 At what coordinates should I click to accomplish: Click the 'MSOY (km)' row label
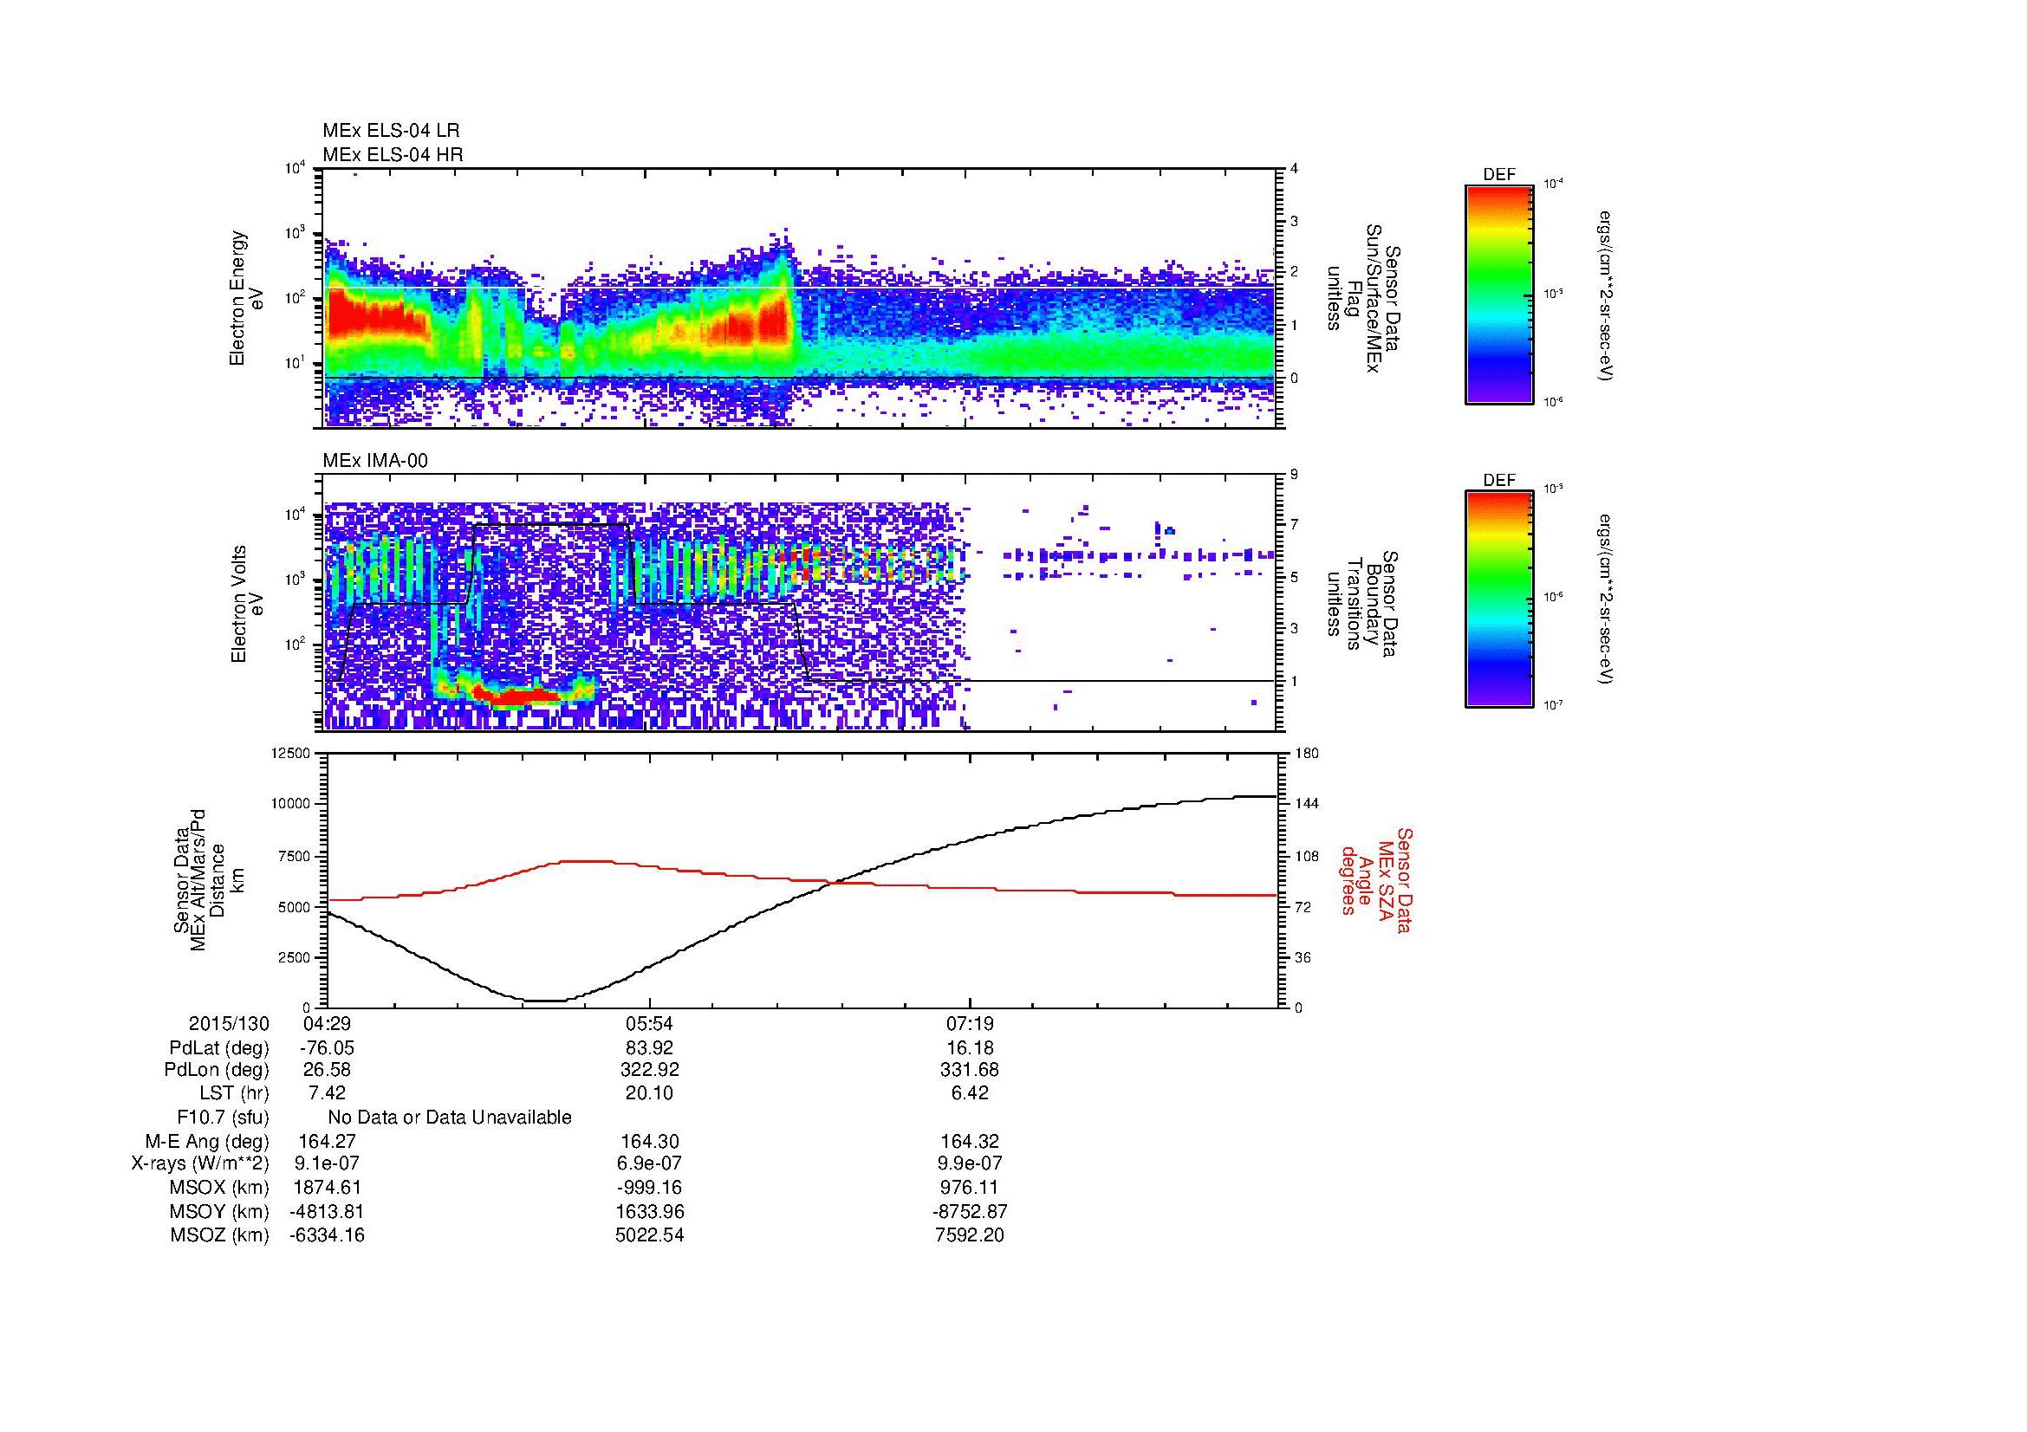tap(219, 1211)
